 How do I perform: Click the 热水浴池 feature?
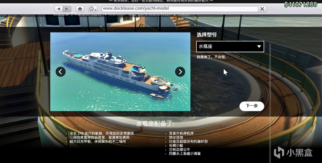(x=176, y=137)
